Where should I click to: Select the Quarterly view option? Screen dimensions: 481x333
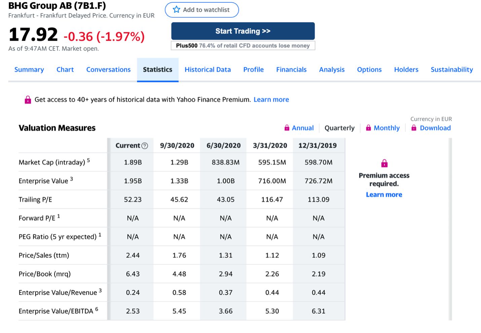click(339, 128)
